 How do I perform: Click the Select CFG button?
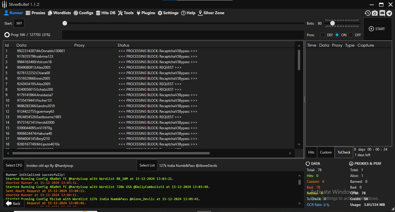click(14, 165)
